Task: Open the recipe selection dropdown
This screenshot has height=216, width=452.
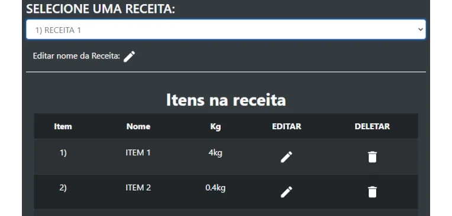Action: [226, 30]
